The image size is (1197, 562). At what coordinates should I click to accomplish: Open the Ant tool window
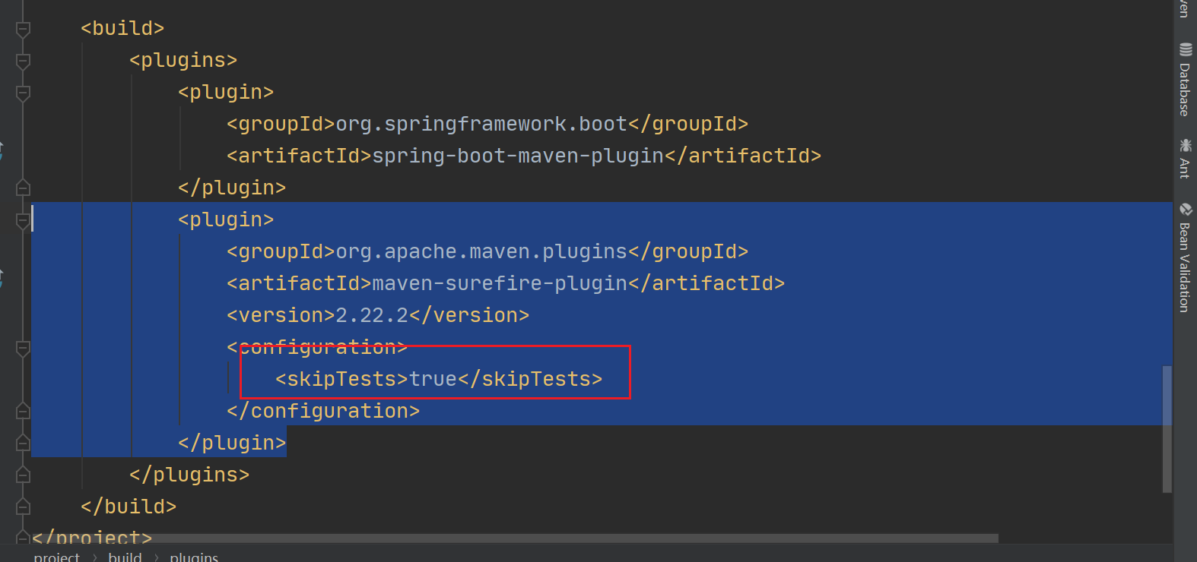coord(1185,159)
